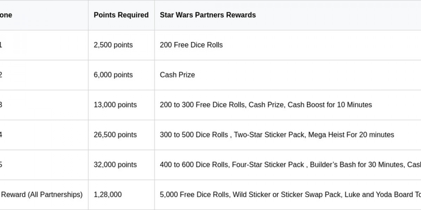This screenshot has width=421, height=210.
Task: Select the 13,000 points cell
Action: click(115, 105)
